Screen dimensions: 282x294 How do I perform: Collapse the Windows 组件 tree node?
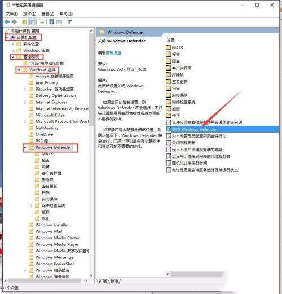pyautogui.click(x=19, y=70)
